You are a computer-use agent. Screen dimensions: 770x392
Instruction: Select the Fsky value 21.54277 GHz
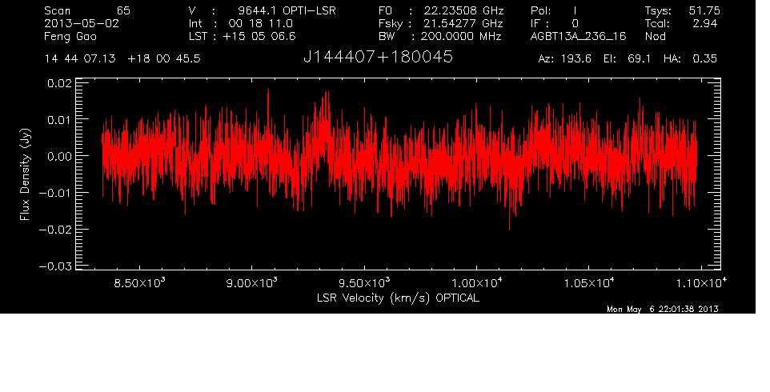coord(464,23)
